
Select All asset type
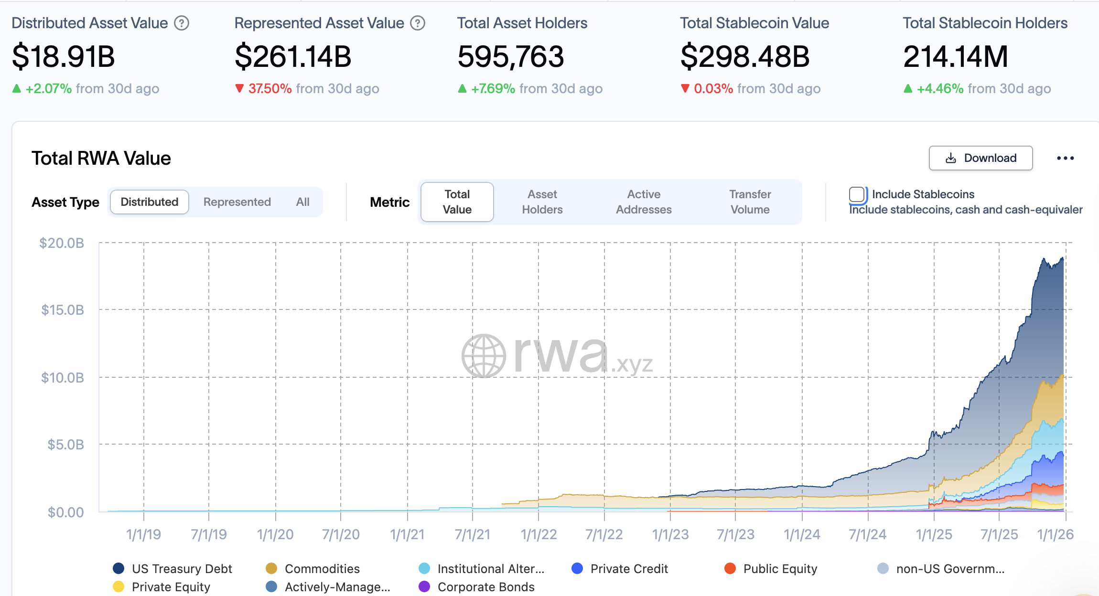302,202
